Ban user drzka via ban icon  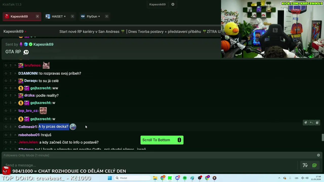coord(6,96)
